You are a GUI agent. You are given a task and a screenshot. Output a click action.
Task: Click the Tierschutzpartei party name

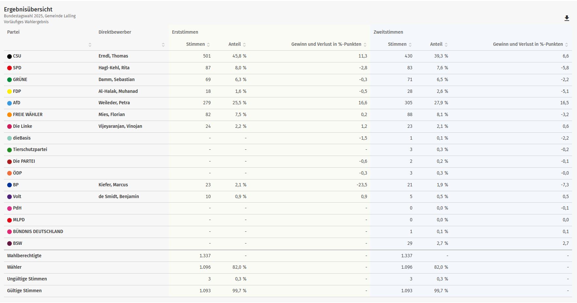tap(30, 149)
